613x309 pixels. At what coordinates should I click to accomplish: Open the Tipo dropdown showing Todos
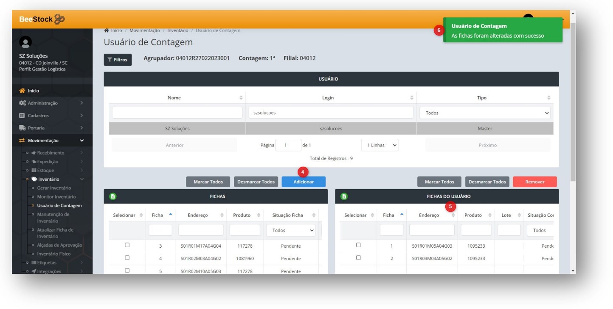[x=485, y=113]
